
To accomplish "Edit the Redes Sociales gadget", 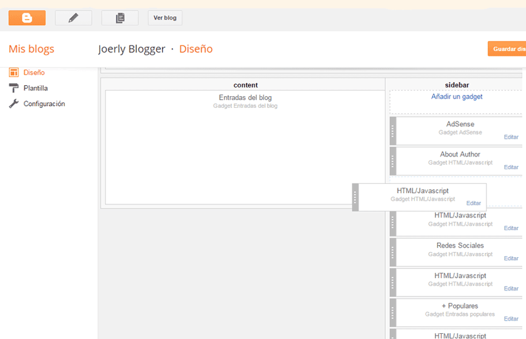I will click(x=511, y=258).
